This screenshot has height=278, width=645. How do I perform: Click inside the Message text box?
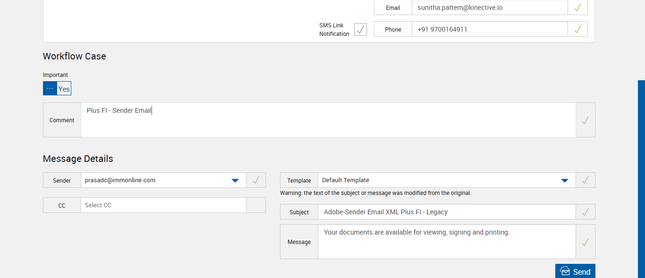pyautogui.click(x=446, y=242)
